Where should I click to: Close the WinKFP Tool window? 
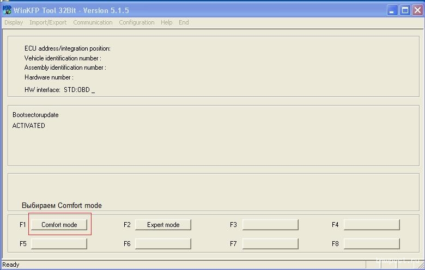point(417,10)
